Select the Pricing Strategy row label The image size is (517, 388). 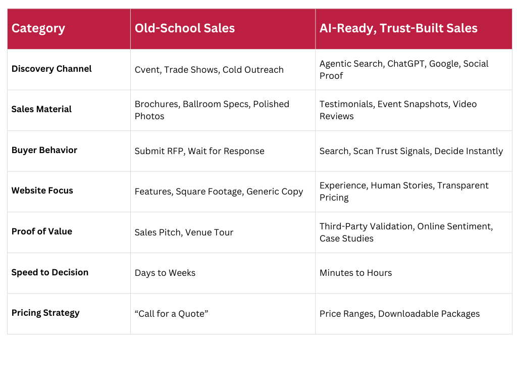pos(45,313)
